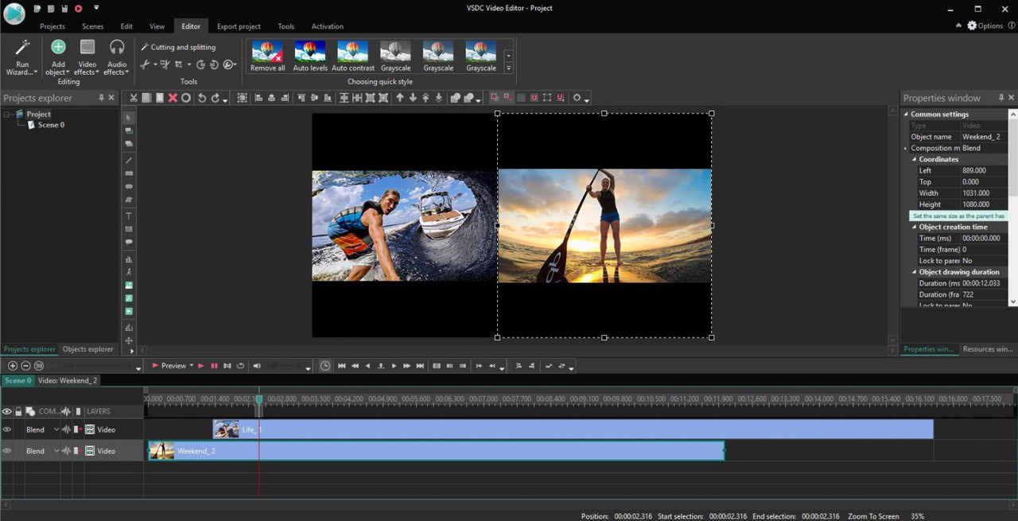Apply the Auto contrast quick style
This screenshot has height=521, width=1018.
pyautogui.click(x=353, y=56)
